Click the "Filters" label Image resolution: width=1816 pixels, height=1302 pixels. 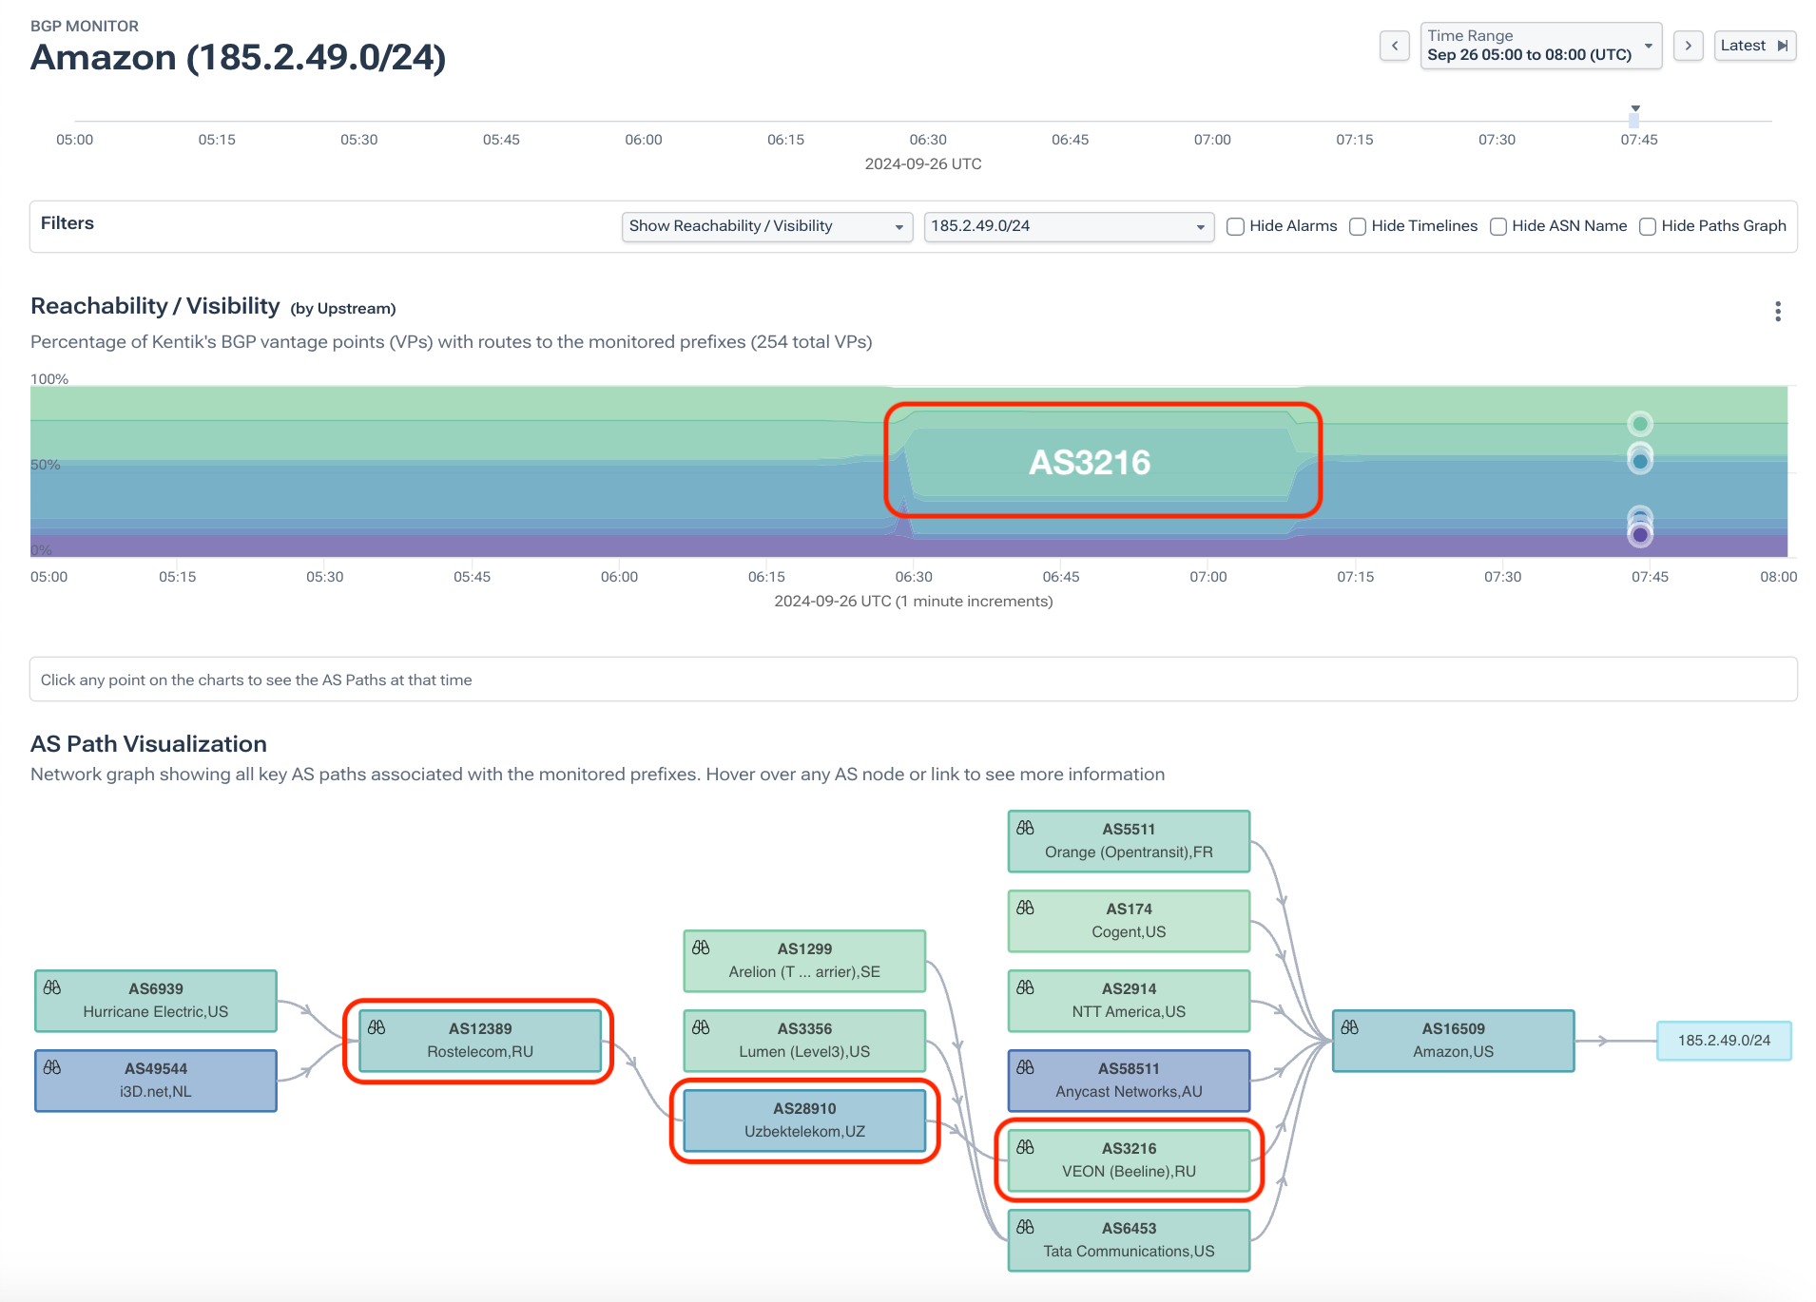(68, 223)
